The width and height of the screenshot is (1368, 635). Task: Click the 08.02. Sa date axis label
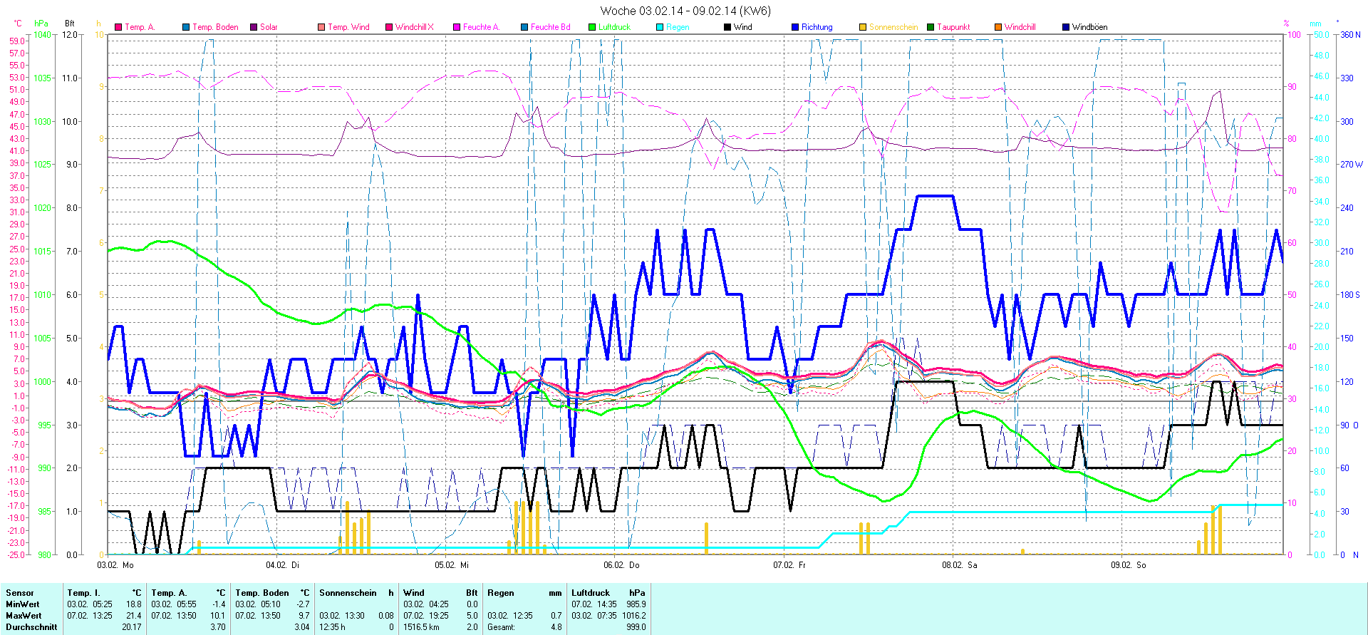click(x=960, y=565)
